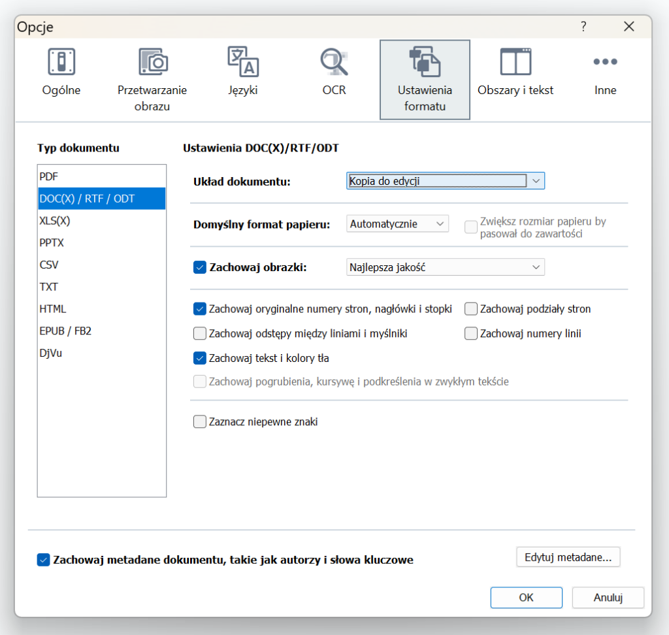Image resolution: width=669 pixels, height=635 pixels.
Task: Click the Inne three-dots icon
Action: coord(605,62)
